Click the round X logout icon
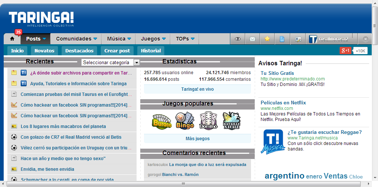The width and height of the screenshot is (378, 187). click(x=365, y=39)
